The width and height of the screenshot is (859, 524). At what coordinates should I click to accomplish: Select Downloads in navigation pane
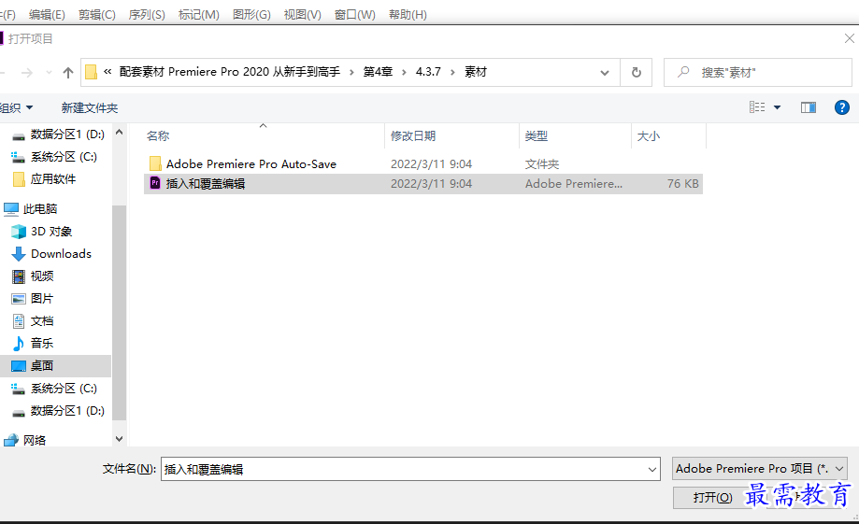coord(61,253)
